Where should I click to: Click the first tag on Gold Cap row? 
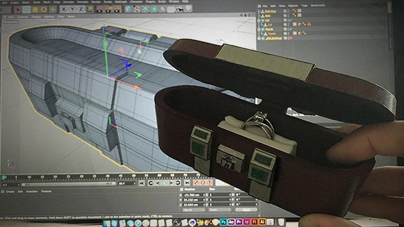point(294,11)
